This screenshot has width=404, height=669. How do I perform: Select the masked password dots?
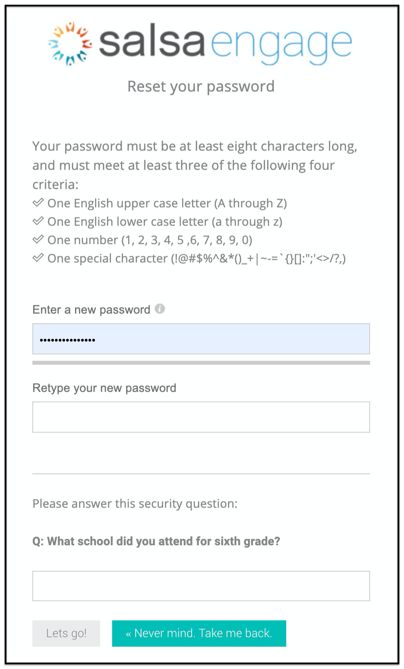[67, 339]
